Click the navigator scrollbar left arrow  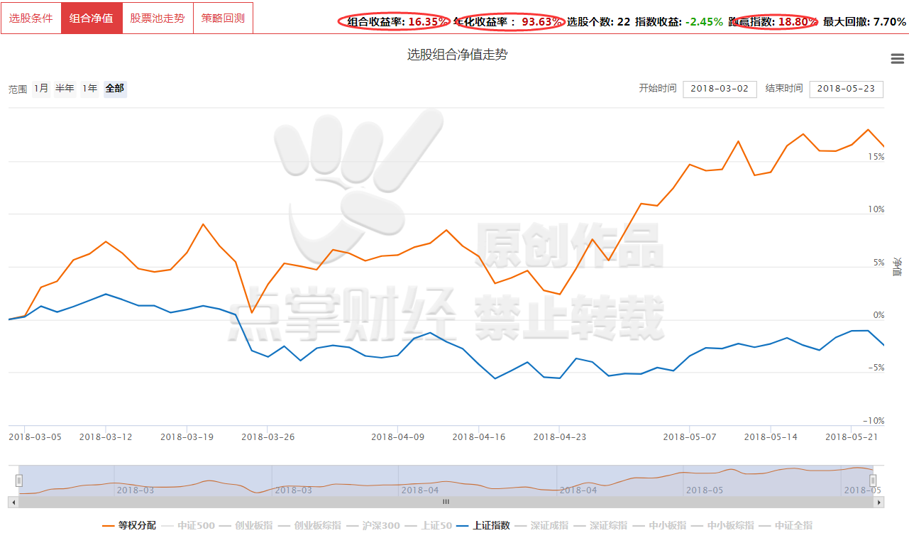(13, 502)
